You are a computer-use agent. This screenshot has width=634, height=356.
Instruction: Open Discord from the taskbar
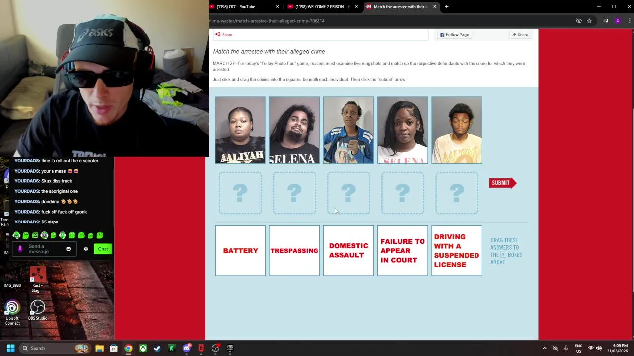tap(187, 348)
